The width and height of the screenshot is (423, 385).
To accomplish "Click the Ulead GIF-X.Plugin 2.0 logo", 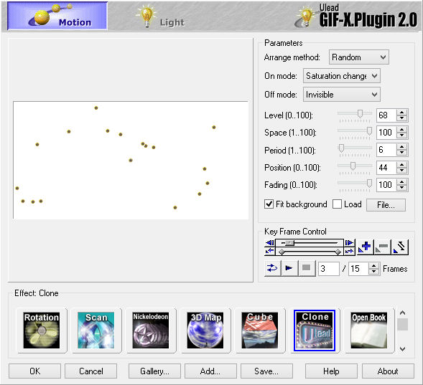I will tap(356, 16).
